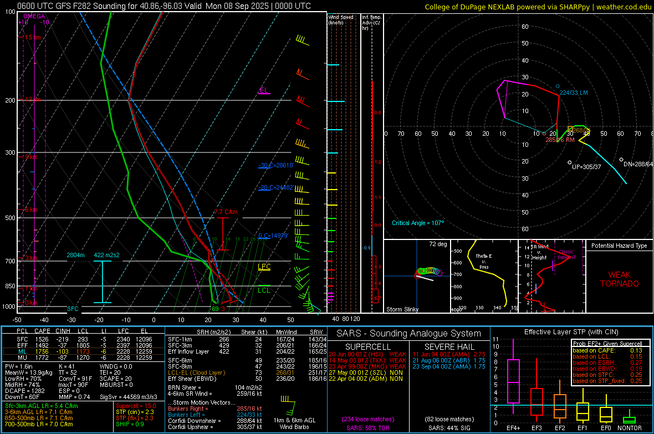Click the "UP=305/37" hodograph marker label

(x=586, y=167)
